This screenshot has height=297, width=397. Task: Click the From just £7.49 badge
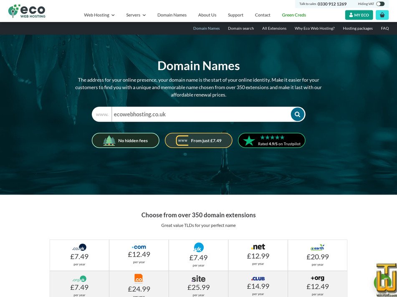198,140
